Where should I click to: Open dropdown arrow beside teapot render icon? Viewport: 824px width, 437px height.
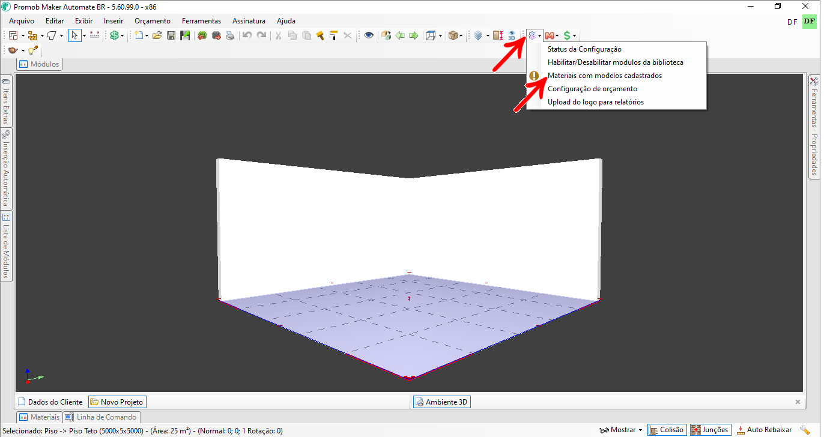[x=23, y=51]
